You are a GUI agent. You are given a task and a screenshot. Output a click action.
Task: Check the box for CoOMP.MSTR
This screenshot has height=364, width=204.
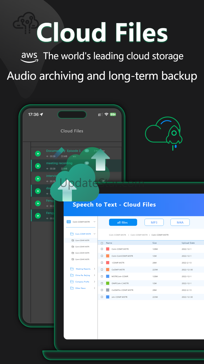(x=102, y=270)
